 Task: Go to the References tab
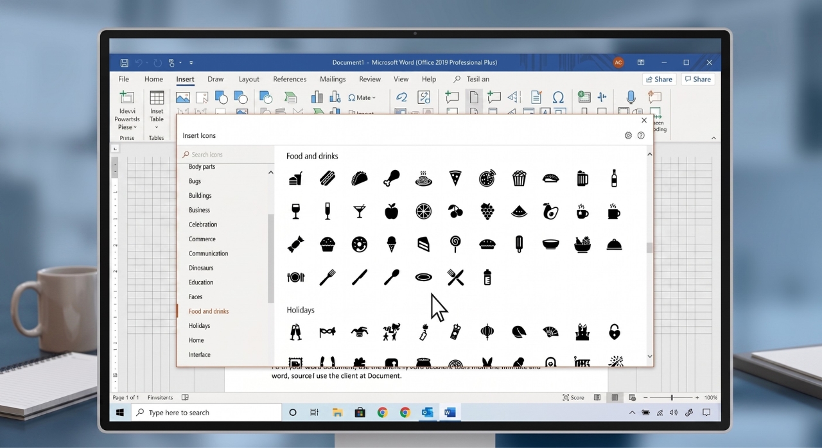click(x=290, y=79)
